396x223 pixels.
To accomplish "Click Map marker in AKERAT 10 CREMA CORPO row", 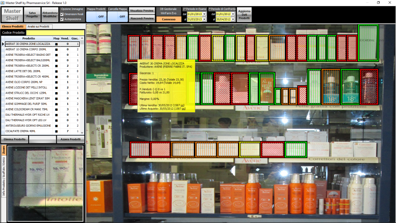I will (x=56, y=50).
